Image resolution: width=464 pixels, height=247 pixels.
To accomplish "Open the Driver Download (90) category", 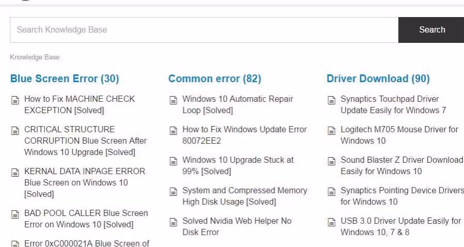I will pos(378,79).
